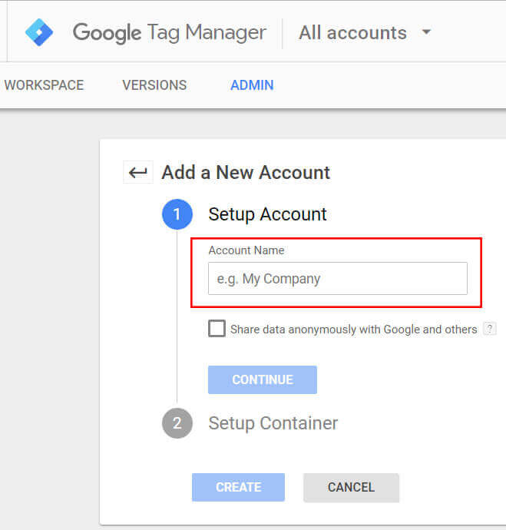Screen dimensions: 506x530
Task: Click the Google Tag Manager title text
Action: pos(169,32)
